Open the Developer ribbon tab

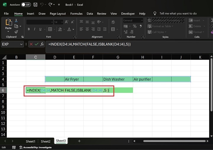point(128,14)
